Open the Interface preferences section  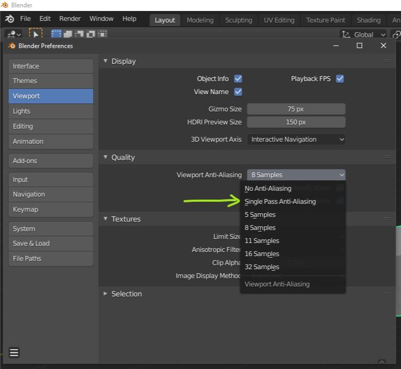[x=51, y=66]
